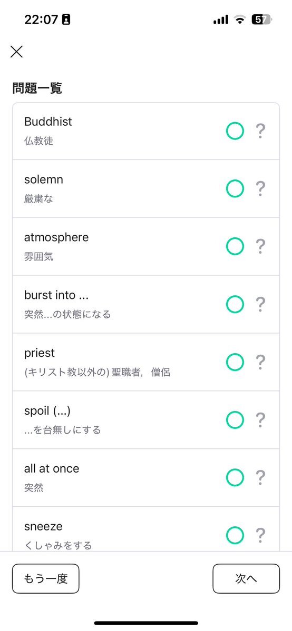Tap question mark for all at once

(261, 478)
